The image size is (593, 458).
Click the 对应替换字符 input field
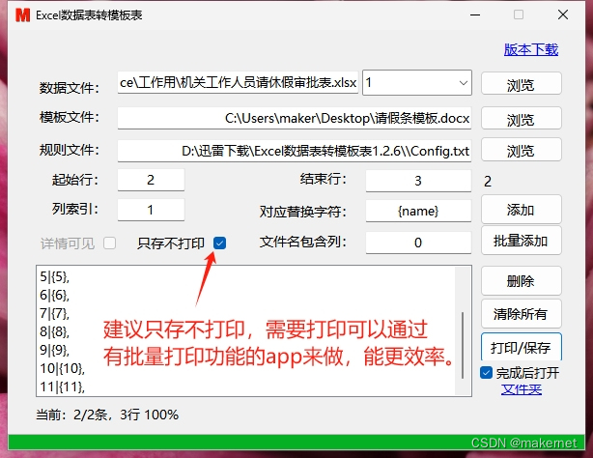point(418,211)
